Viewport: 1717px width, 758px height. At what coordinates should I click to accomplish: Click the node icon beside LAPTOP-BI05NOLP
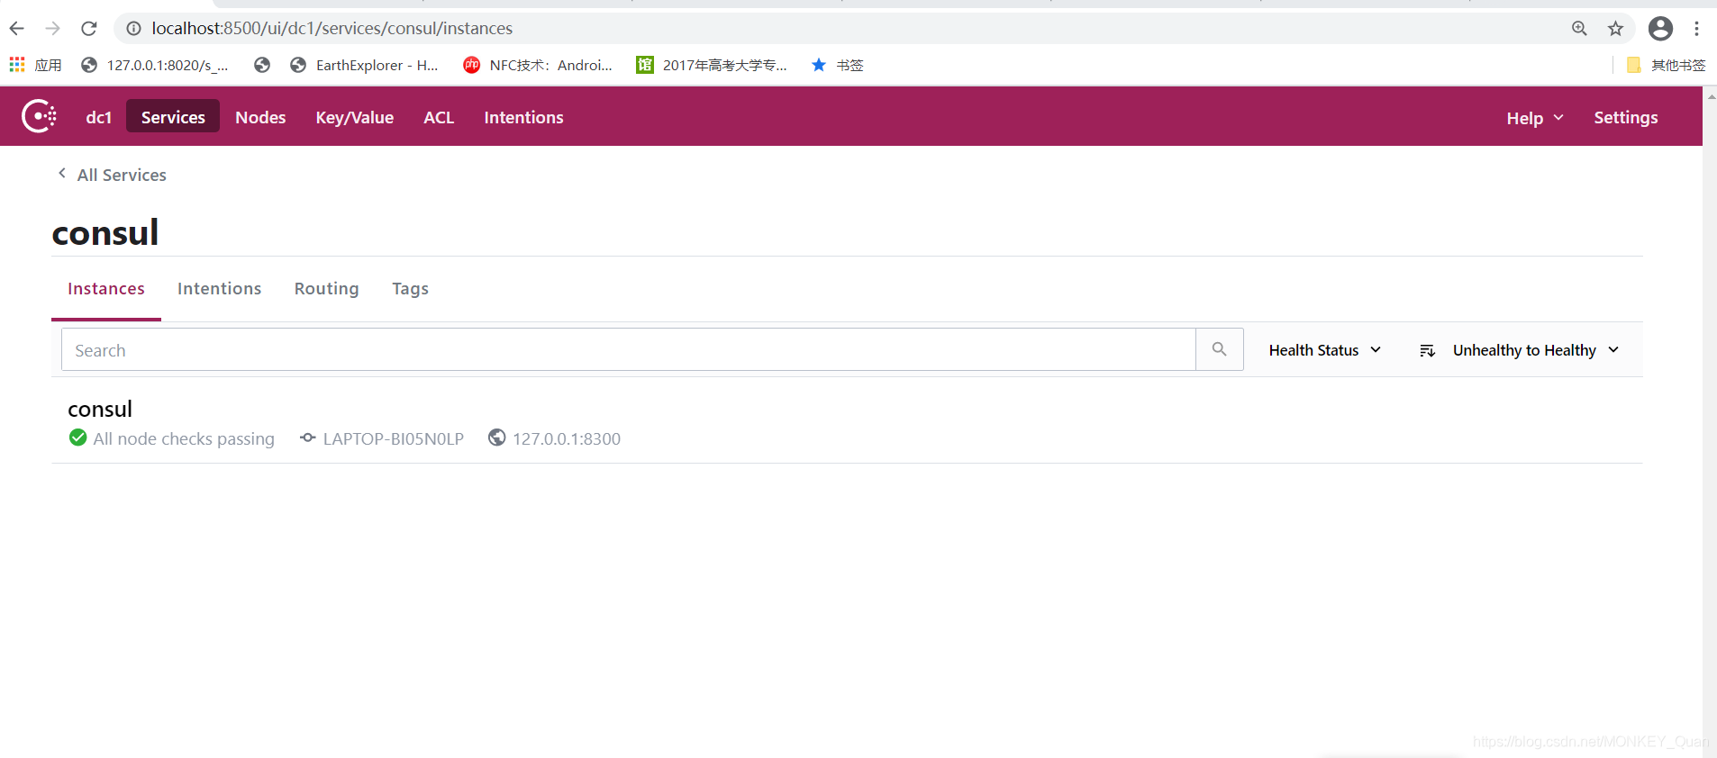[x=308, y=438]
